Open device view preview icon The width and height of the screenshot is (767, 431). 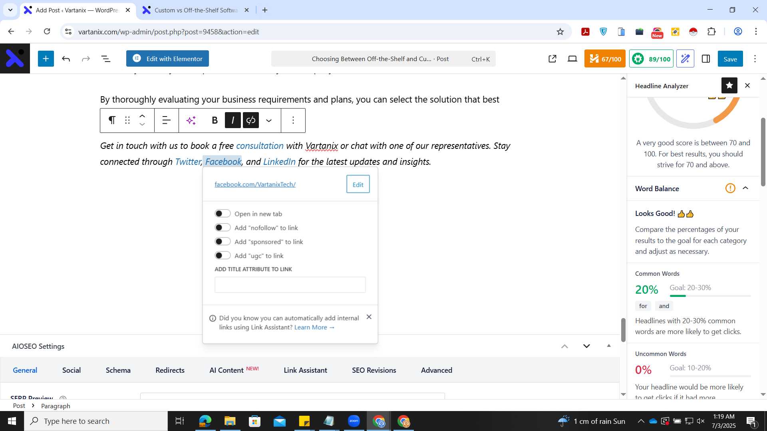coord(572,59)
